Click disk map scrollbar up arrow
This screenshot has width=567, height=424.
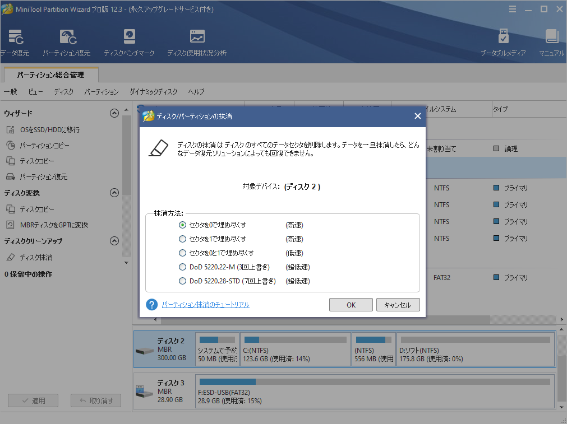tap(561, 329)
